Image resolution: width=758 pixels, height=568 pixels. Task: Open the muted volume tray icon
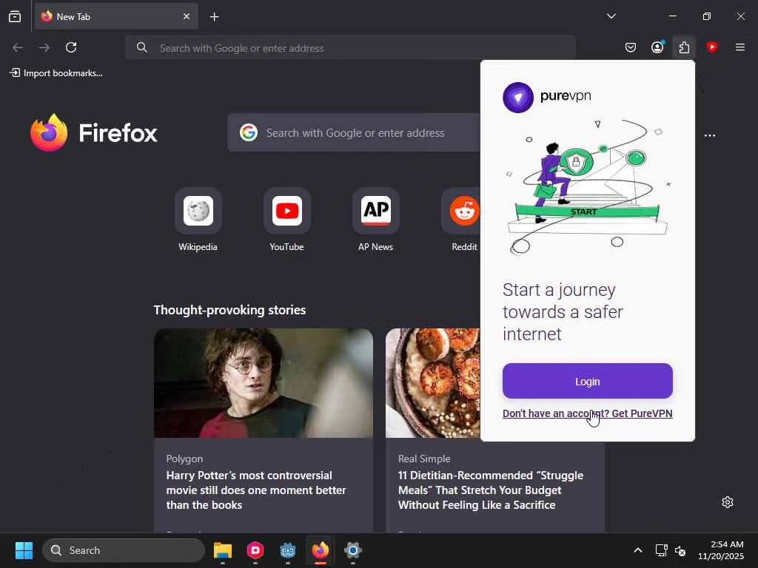pyautogui.click(x=681, y=550)
